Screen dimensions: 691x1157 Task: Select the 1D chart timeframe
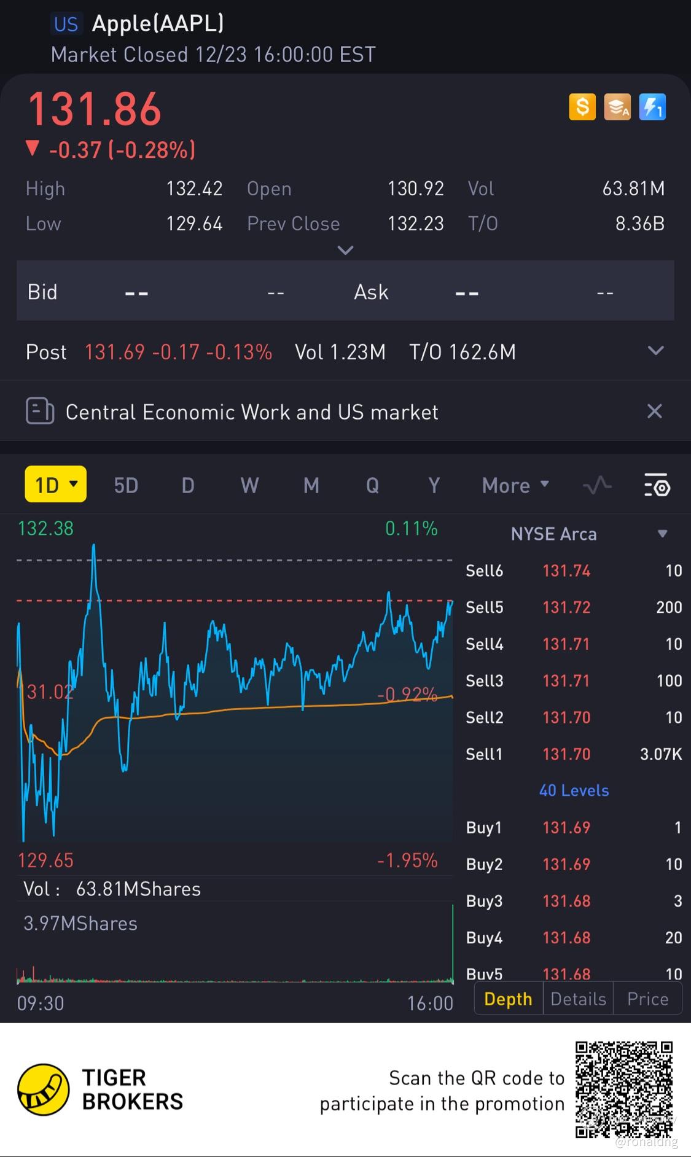pos(55,485)
